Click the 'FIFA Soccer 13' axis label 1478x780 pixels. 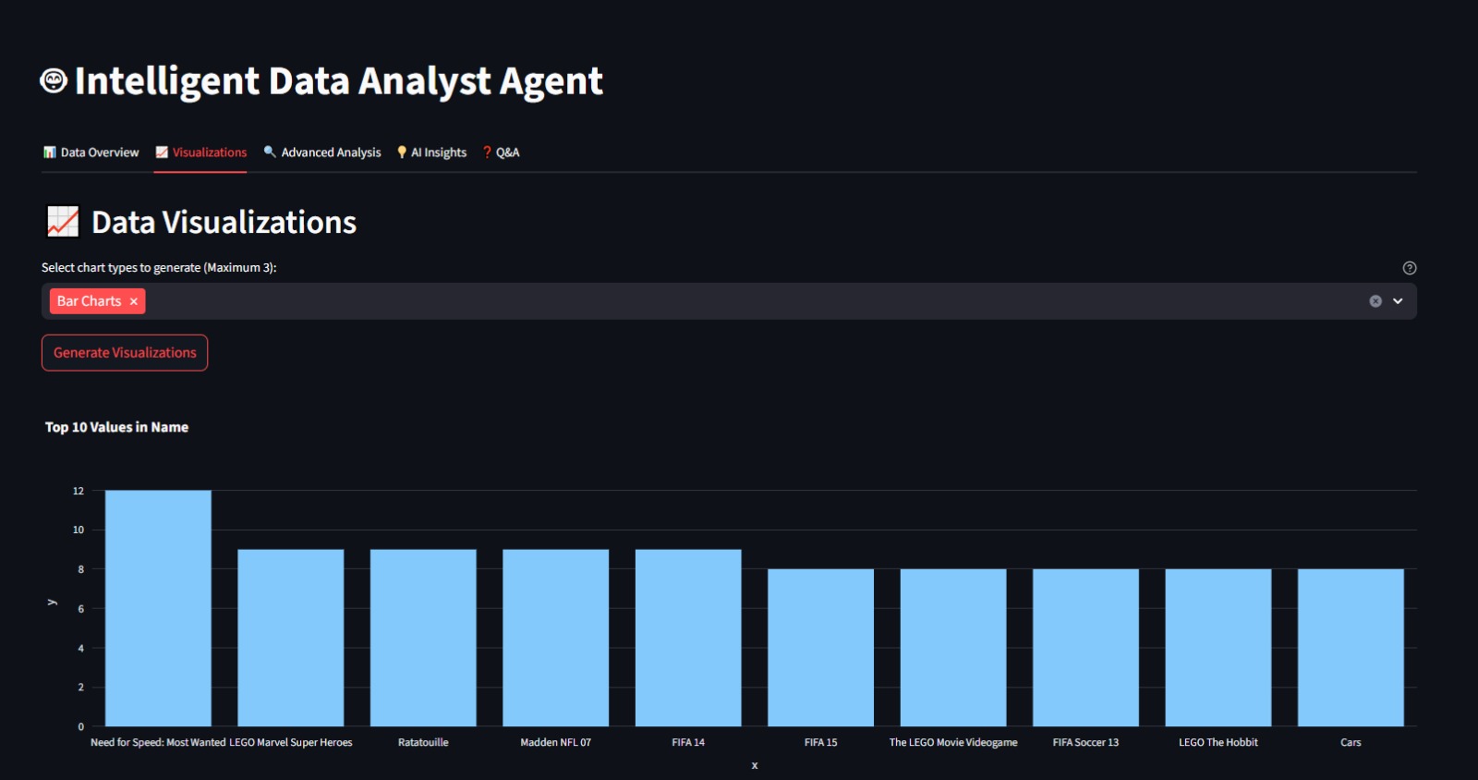click(1086, 742)
